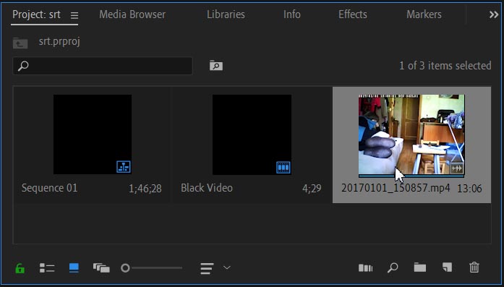Click the 4;29 duration of Black Video
The height and width of the screenshot is (287, 504).
(x=312, y=189)
